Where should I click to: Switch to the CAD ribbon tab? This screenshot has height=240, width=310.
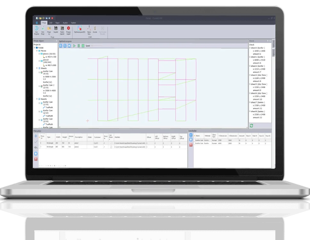(x=51, y=23)
